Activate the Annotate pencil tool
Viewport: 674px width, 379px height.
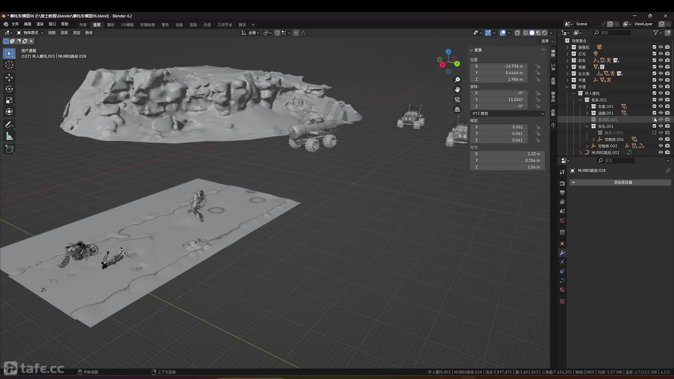pos(9,125)
